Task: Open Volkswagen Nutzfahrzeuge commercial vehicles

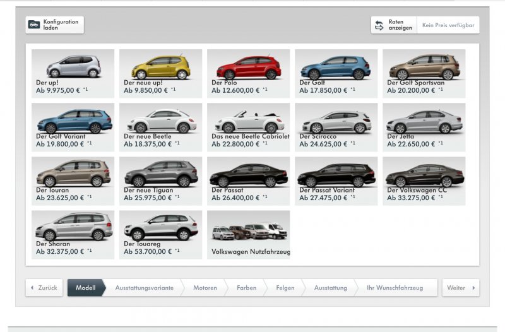Action: pos(248,235)
